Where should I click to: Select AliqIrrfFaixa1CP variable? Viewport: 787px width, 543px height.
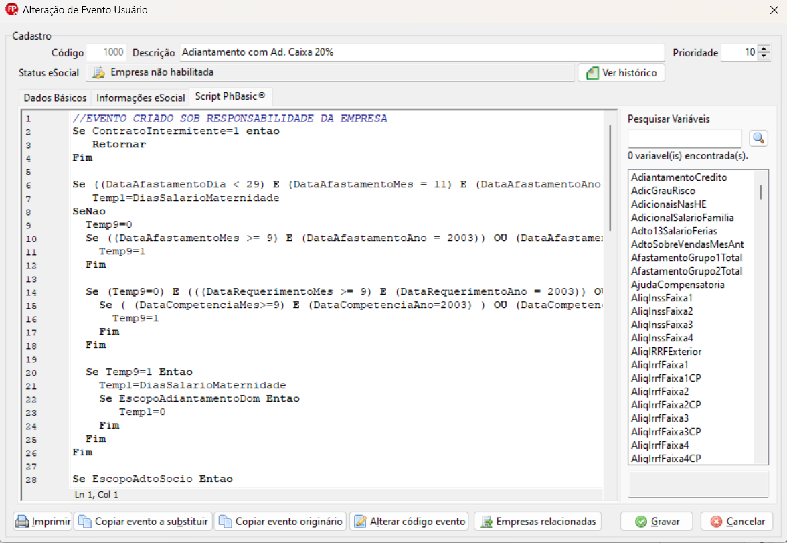click(x=665, y=378)
